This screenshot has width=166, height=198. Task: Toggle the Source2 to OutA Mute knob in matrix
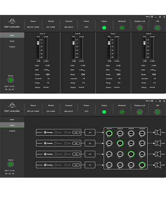pyautogui.click(x=120, y=133)
